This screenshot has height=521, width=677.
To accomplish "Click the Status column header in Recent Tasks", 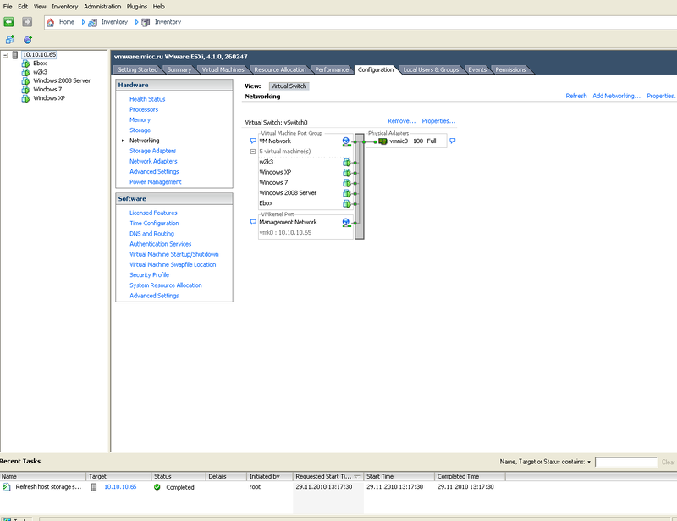I will [179, 476].
